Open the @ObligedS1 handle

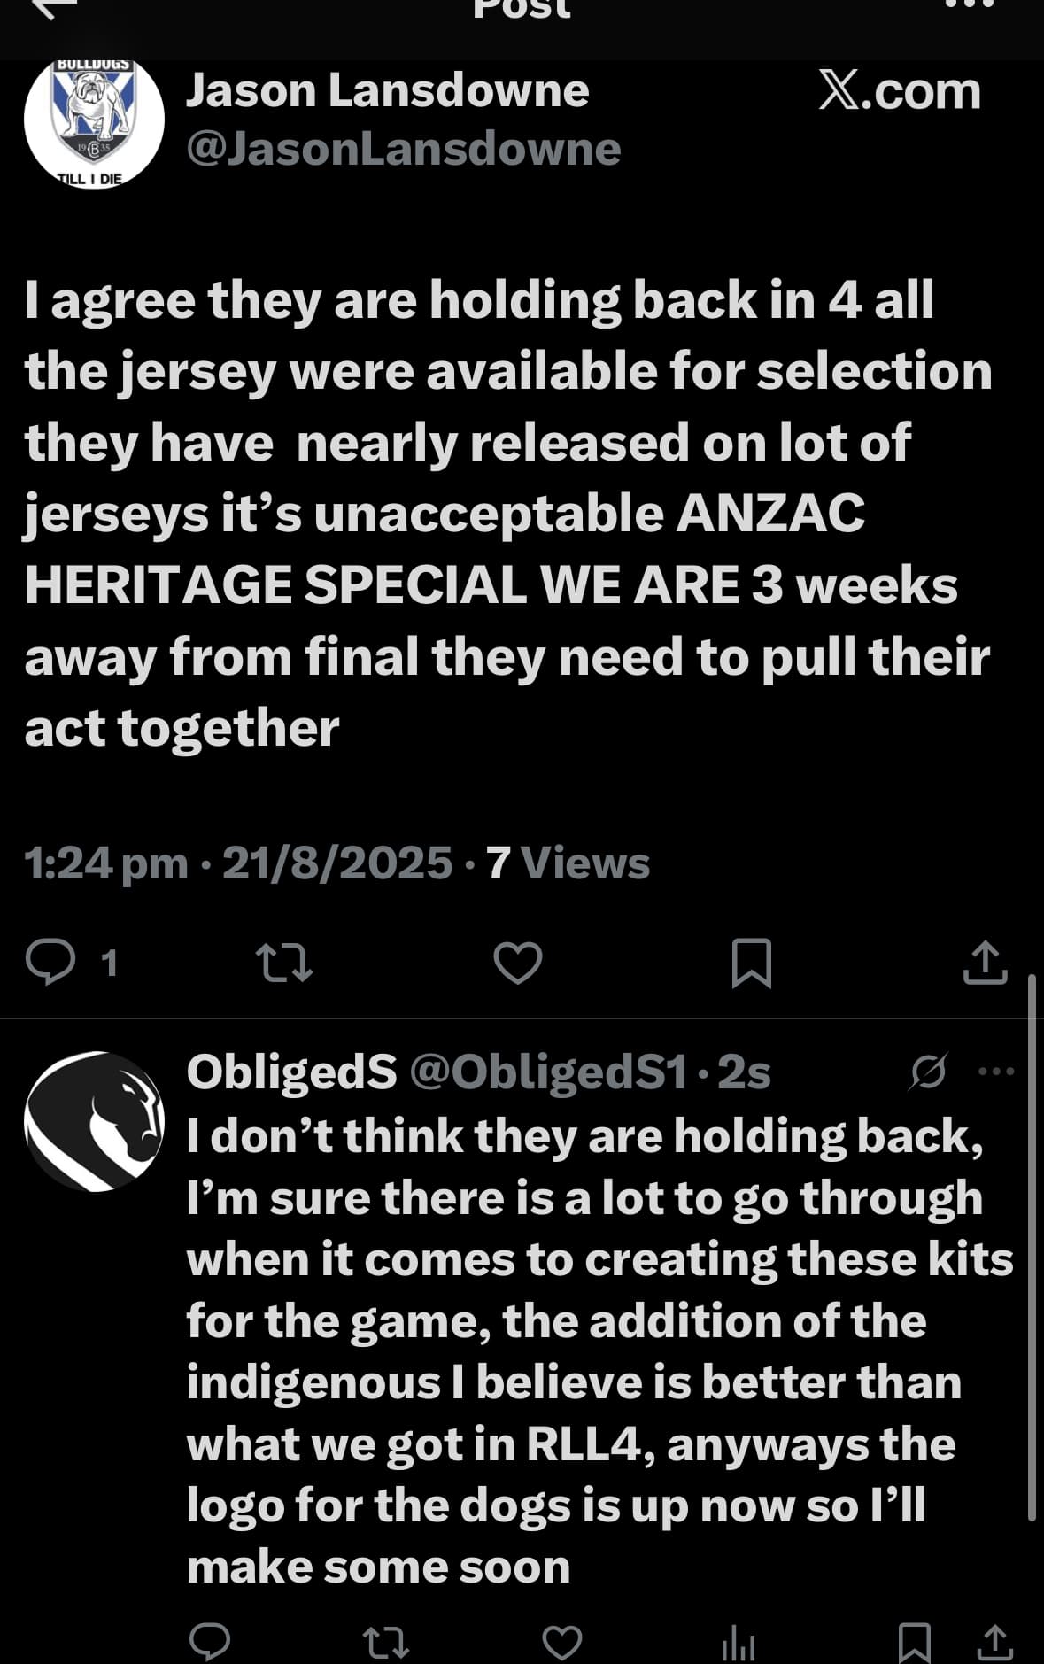549,1072
